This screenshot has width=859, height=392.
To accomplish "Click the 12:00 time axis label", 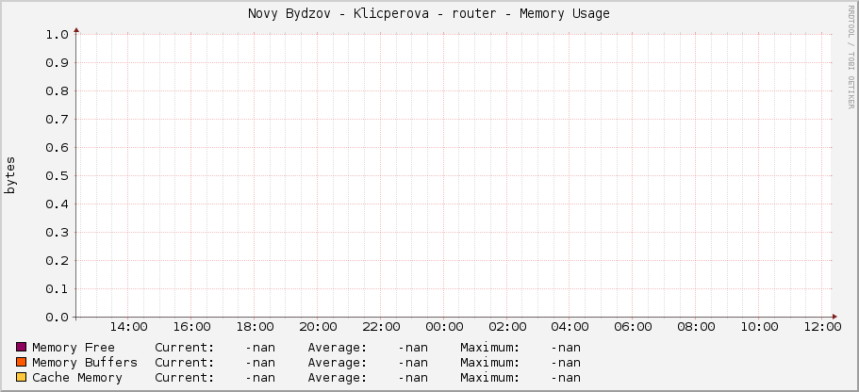I will point(823,327).
